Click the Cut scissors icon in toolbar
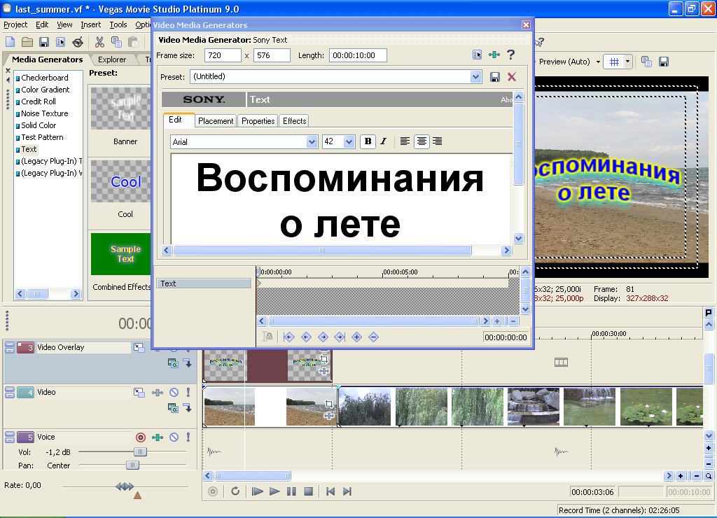 click(99, 42)
